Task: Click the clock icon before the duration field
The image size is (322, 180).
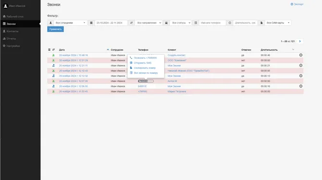Action: (230, 23)
